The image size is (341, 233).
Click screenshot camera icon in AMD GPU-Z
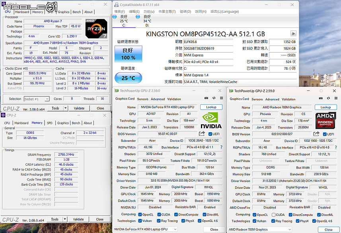coord(321,98)
